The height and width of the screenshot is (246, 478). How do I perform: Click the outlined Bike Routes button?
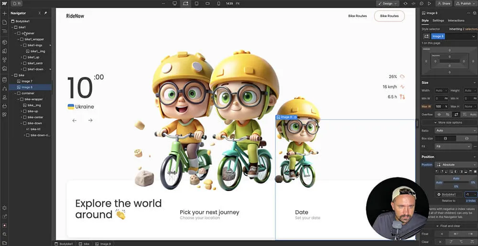(389, 16)
